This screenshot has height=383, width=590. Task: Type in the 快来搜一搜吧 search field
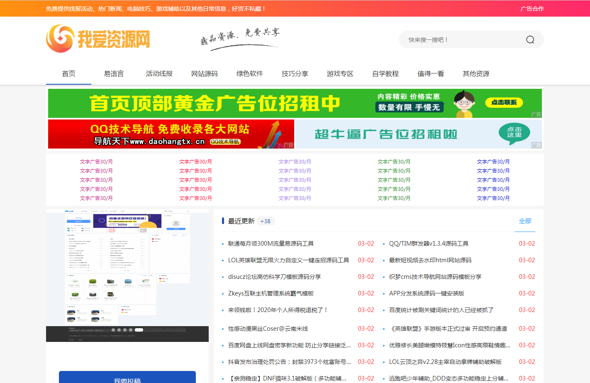461,40
